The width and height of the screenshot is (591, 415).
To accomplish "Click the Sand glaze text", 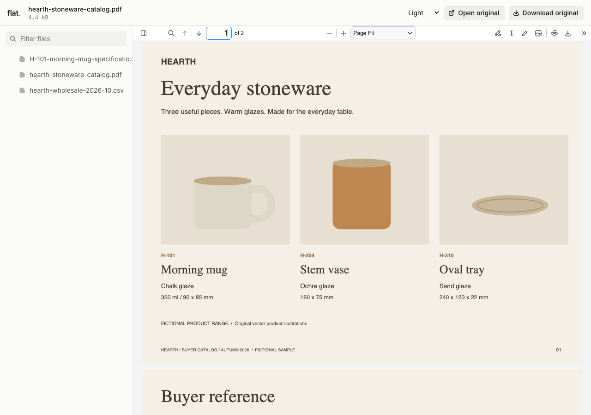I will pos(455,286).
